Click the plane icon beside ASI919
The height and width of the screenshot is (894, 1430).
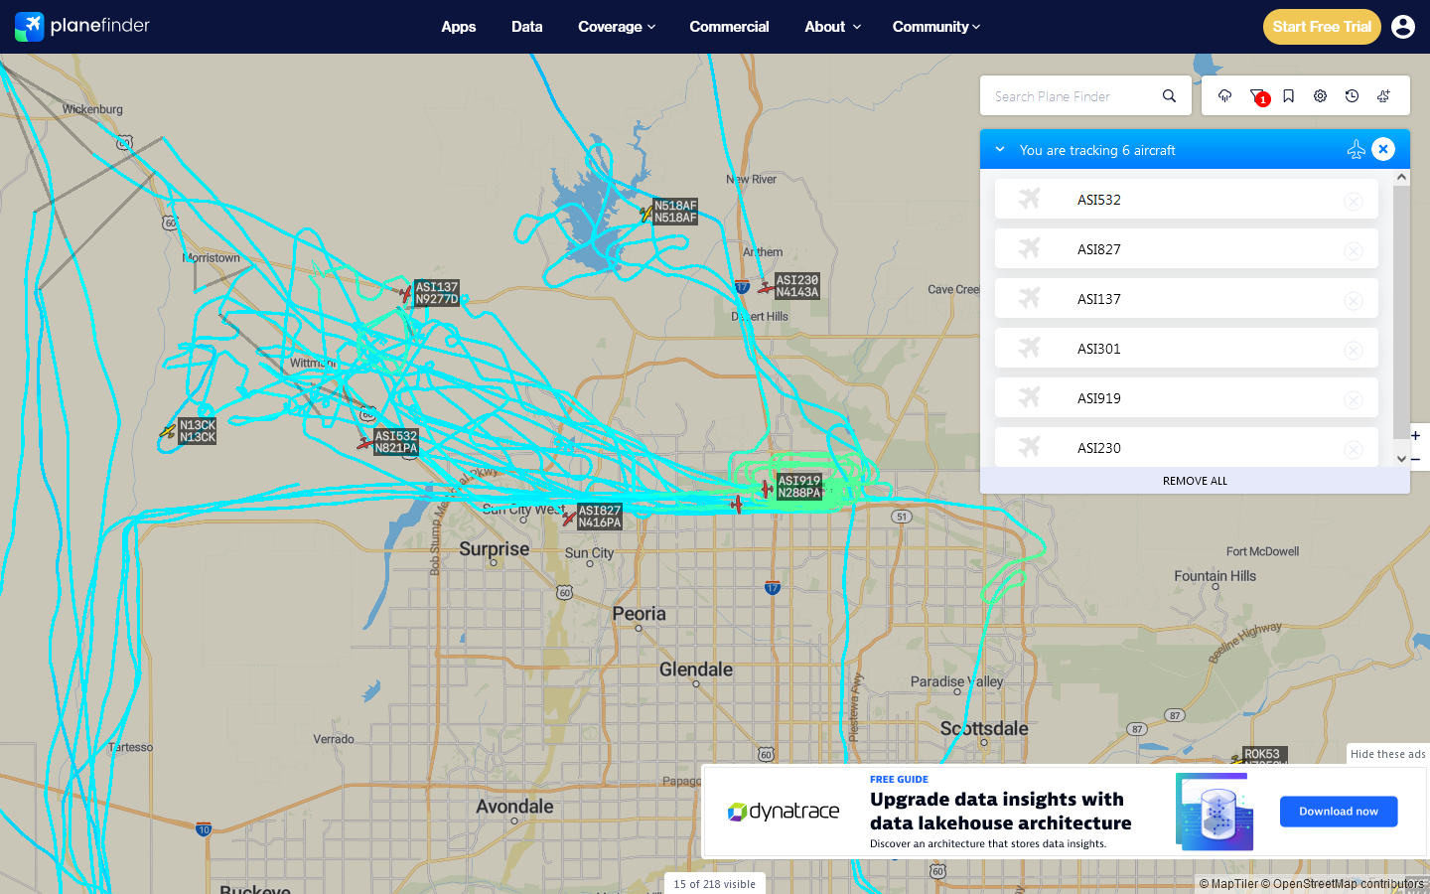[1030, 397]
